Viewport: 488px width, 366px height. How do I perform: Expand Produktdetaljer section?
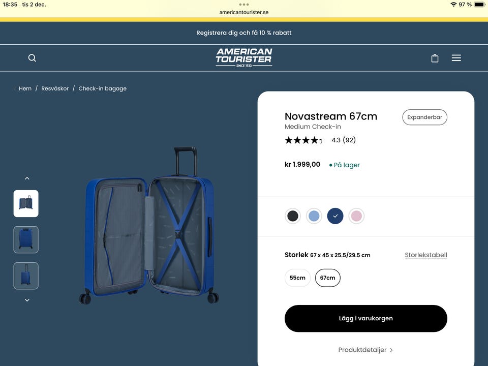365,350
